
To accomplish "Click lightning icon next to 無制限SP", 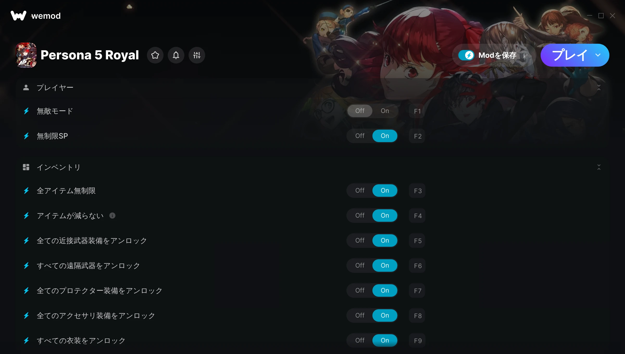I will (26, 136).
